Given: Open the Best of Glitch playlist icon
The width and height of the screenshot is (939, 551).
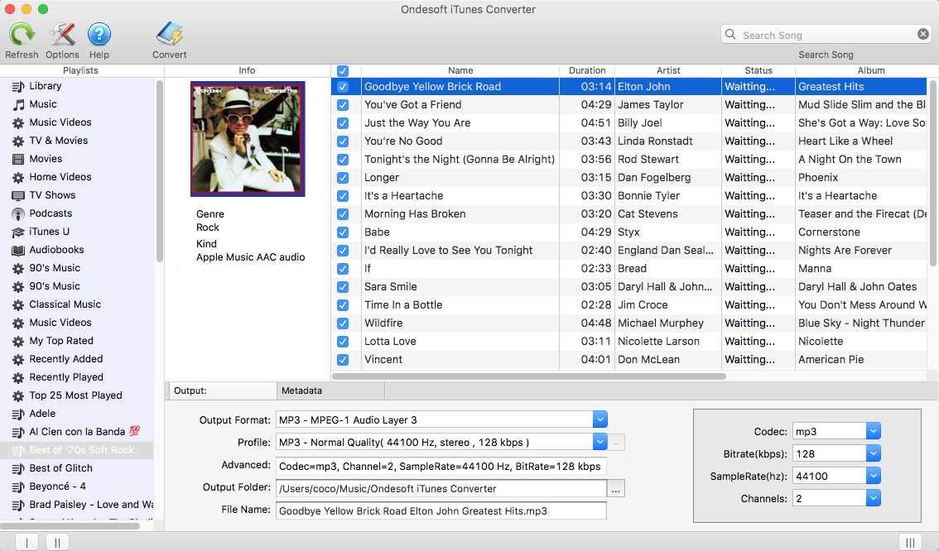Looking at the screenshot, I should [x=18, y=468].
